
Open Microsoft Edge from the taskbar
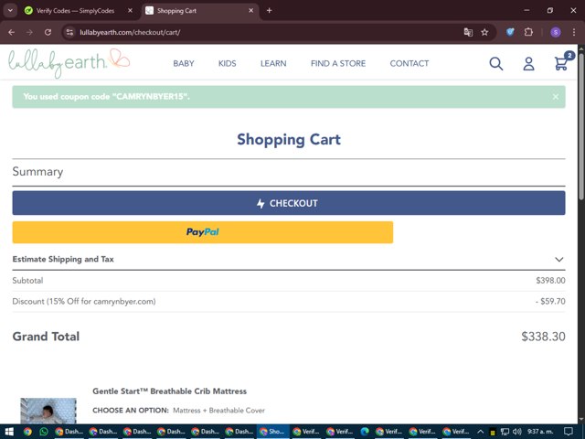[x=365, y=432]
